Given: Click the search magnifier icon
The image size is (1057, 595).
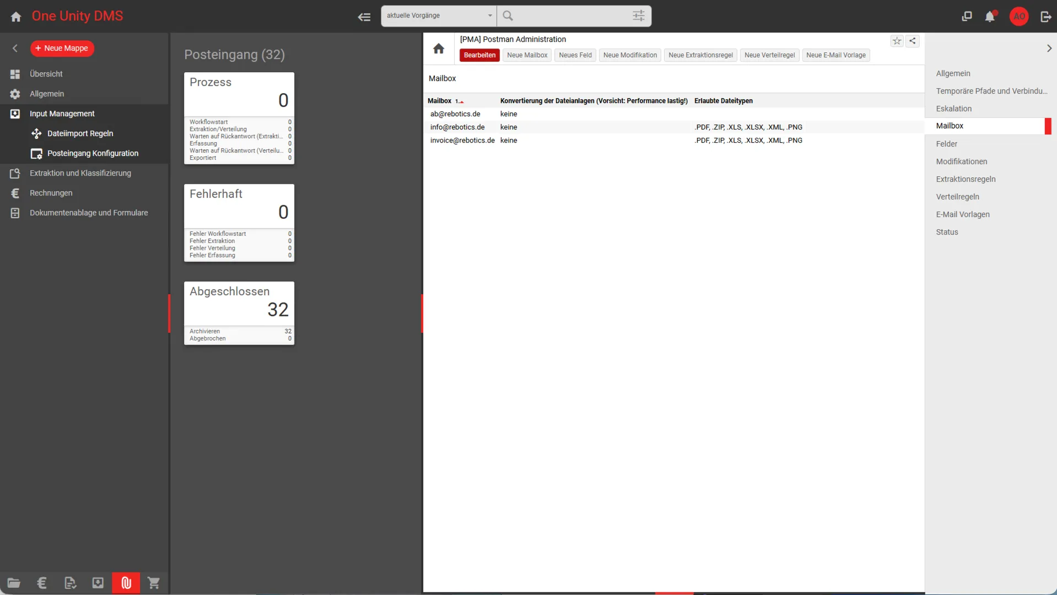Looking at the screenshot, I should (508, 16).
